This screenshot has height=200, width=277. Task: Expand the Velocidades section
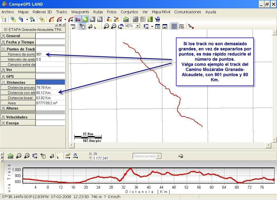(3, 117)
